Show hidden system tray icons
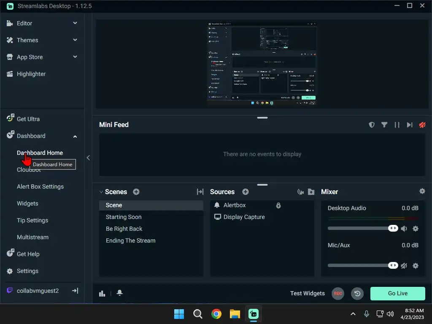Viewport: 432px width, 324px height. tap(353, 314)
